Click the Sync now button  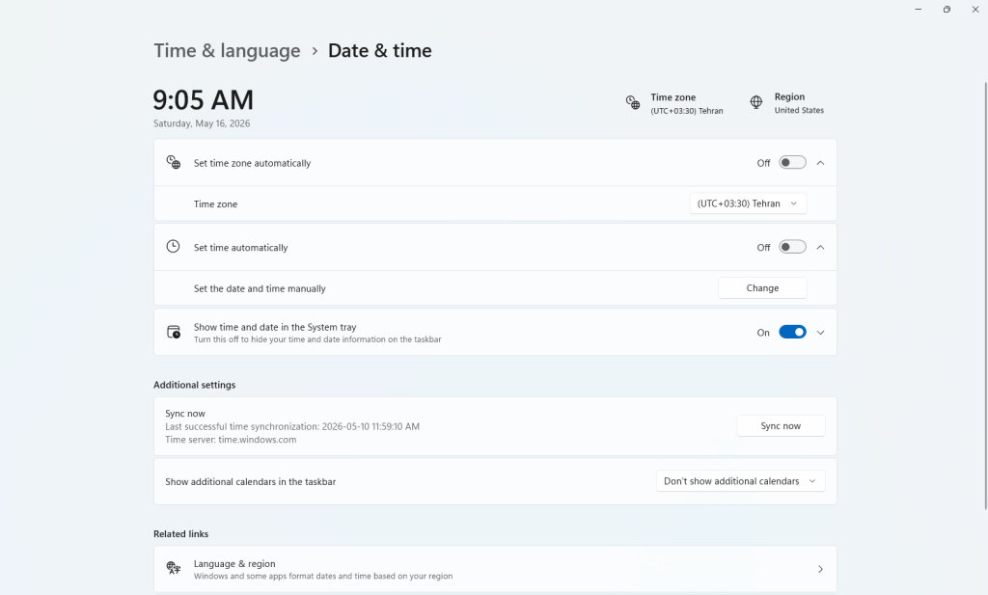[781, 425]
